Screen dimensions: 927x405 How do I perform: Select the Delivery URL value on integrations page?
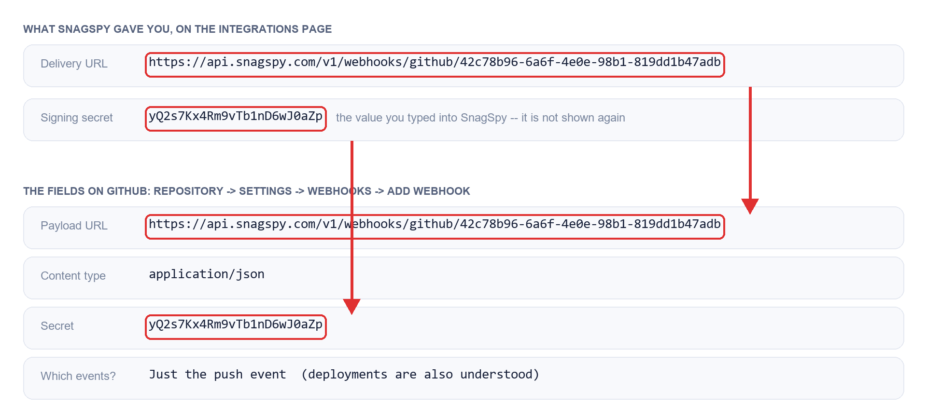435,63
